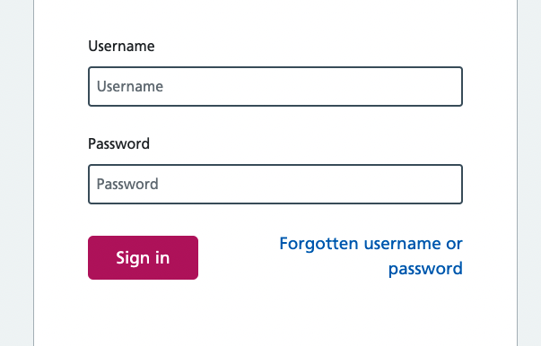Click the Password label above the field
Image resolution: width=541 pixels, height=346 pixels.
pyautogui.click(x=118, y=143)
